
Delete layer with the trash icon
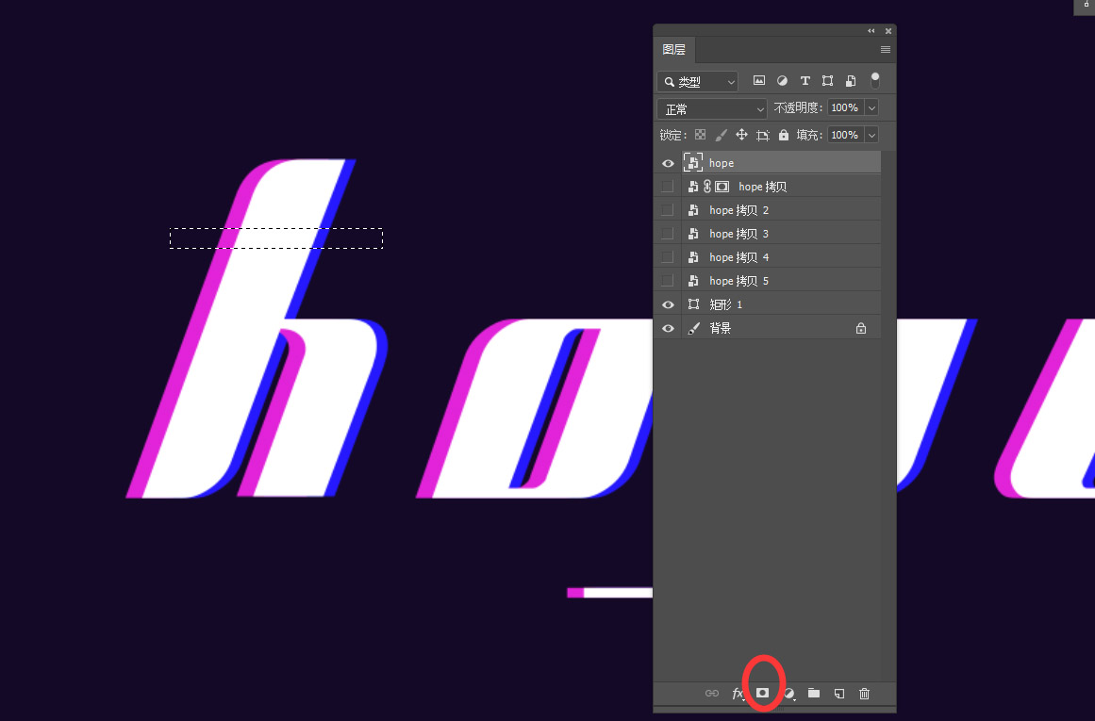865,693
